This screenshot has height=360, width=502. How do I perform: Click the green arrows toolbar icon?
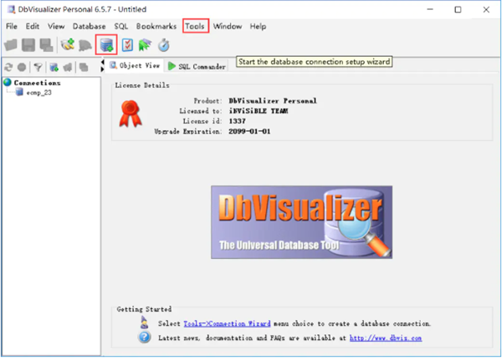tap(146, 45)
